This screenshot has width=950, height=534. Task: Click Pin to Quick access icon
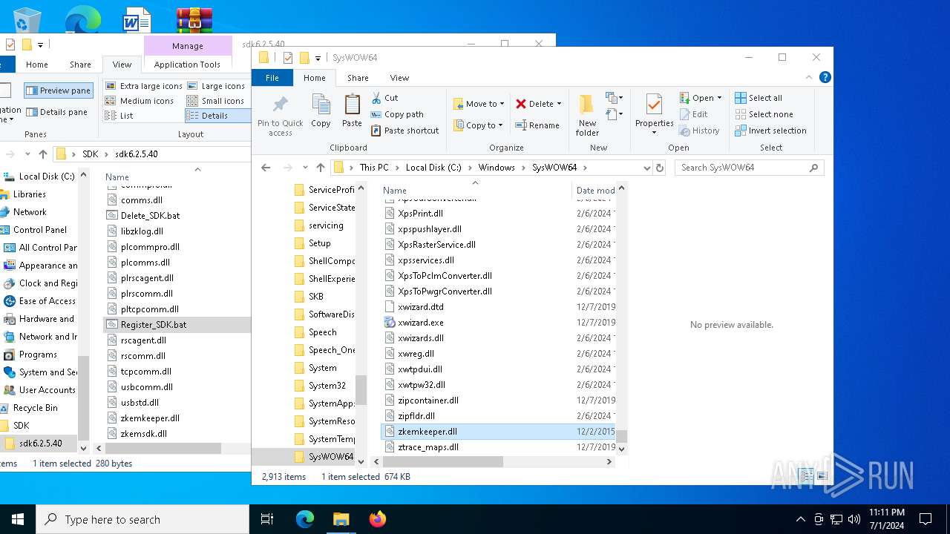tap(281, 105)
